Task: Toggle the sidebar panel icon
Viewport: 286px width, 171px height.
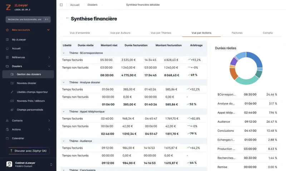Action: point(61,5)
